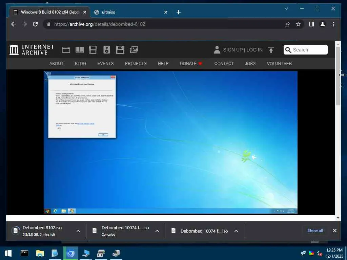Close the downloads bar
The image size is (347, 260).
click(x=334, y=230)
